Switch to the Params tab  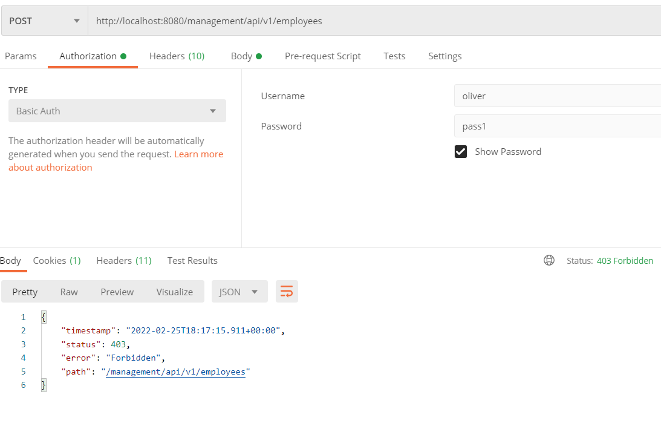tap(21, 56)
